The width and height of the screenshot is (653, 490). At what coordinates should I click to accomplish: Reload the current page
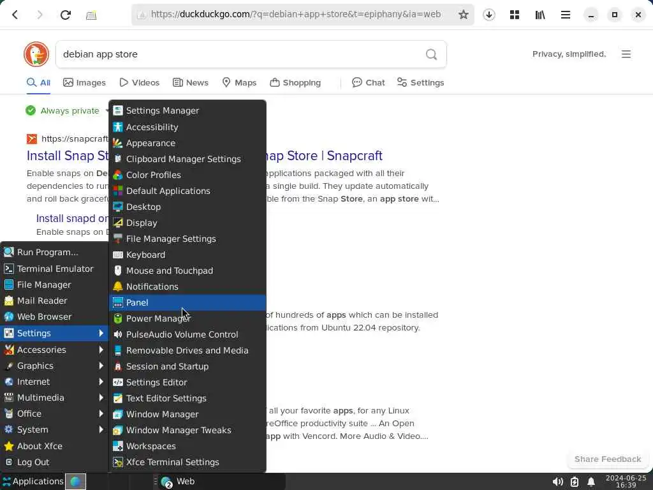[66, 15]
